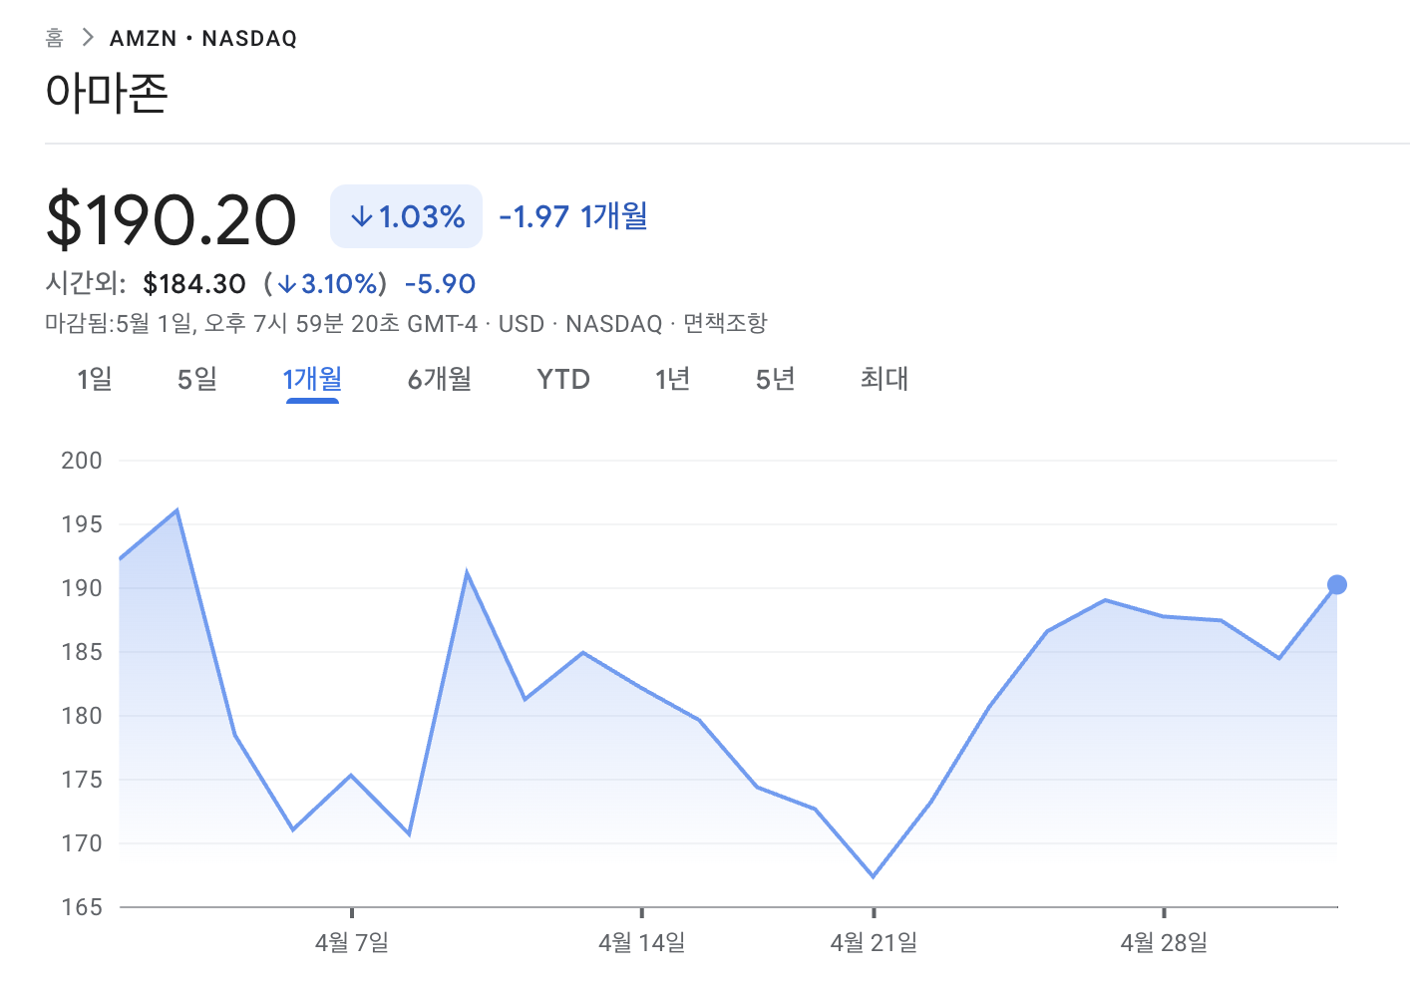Click the 4월 28일 axis marker
This screenshot has width=1410, height=985.
(x=1164, y=942)
